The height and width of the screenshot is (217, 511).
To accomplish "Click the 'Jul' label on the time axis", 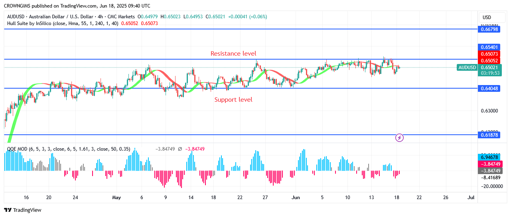I will pos(471,198).
